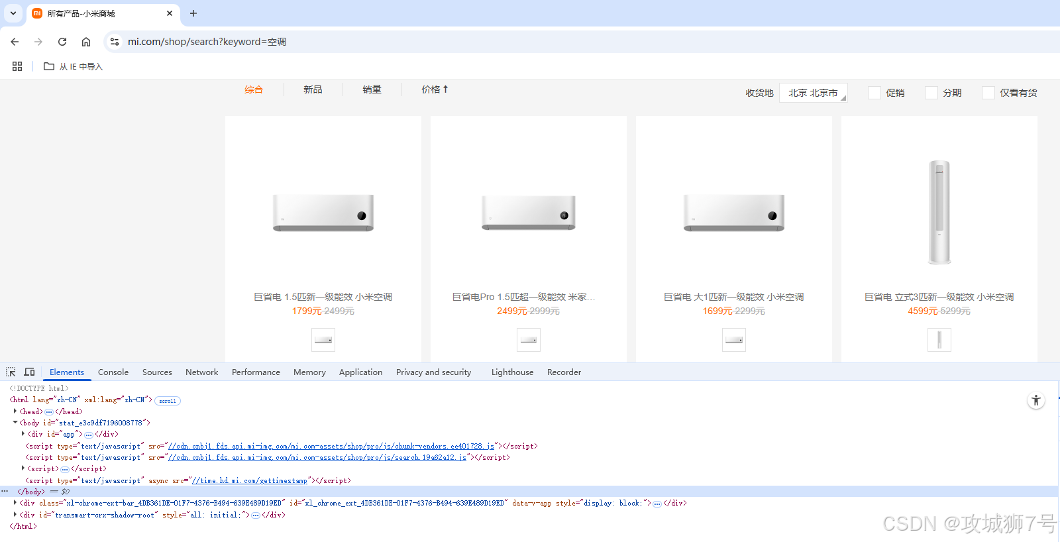1060x542 pixels.
Task: Collapse the body node in DOM tree
Action: 15,423
